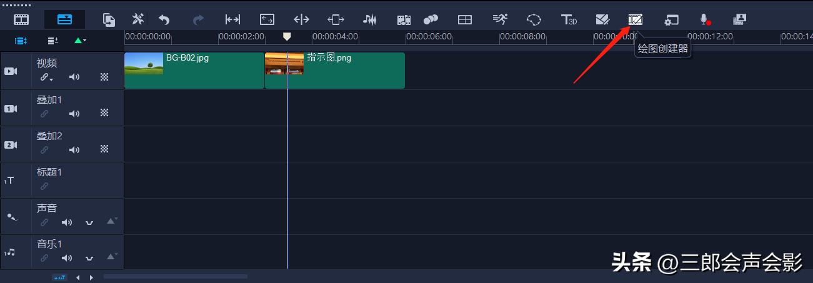Viewport: 813px width, 283px height.
Task: Select the 声音 voice track icon
Action: [12, 217]
